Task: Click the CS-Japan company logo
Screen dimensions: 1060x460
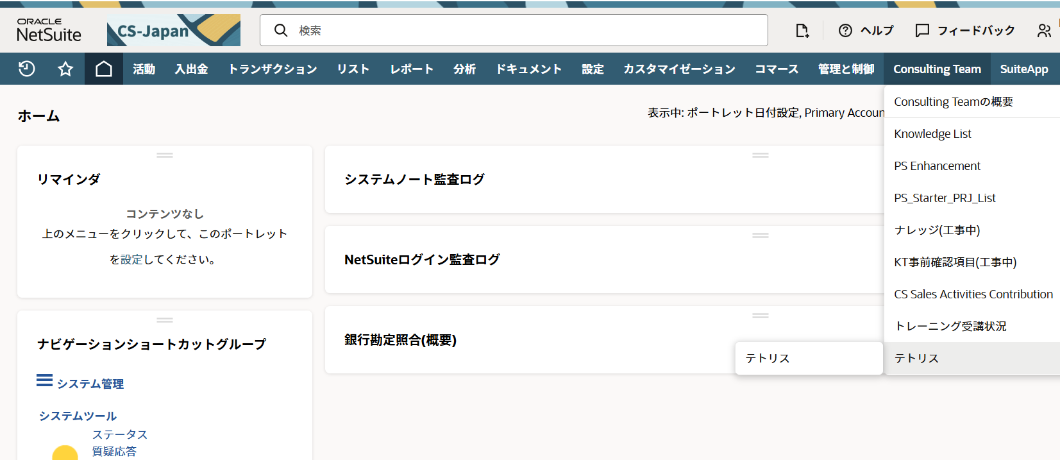Action: coord(174,30)
